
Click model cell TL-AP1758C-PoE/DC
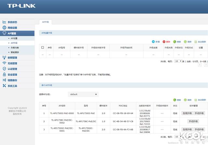(x=86, y=121)
